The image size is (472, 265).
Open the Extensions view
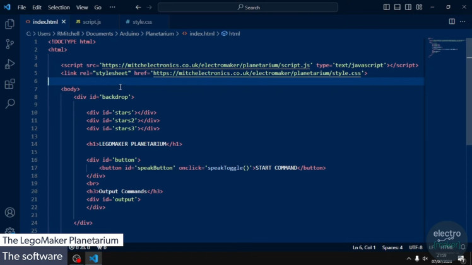(x=9, y=84)
